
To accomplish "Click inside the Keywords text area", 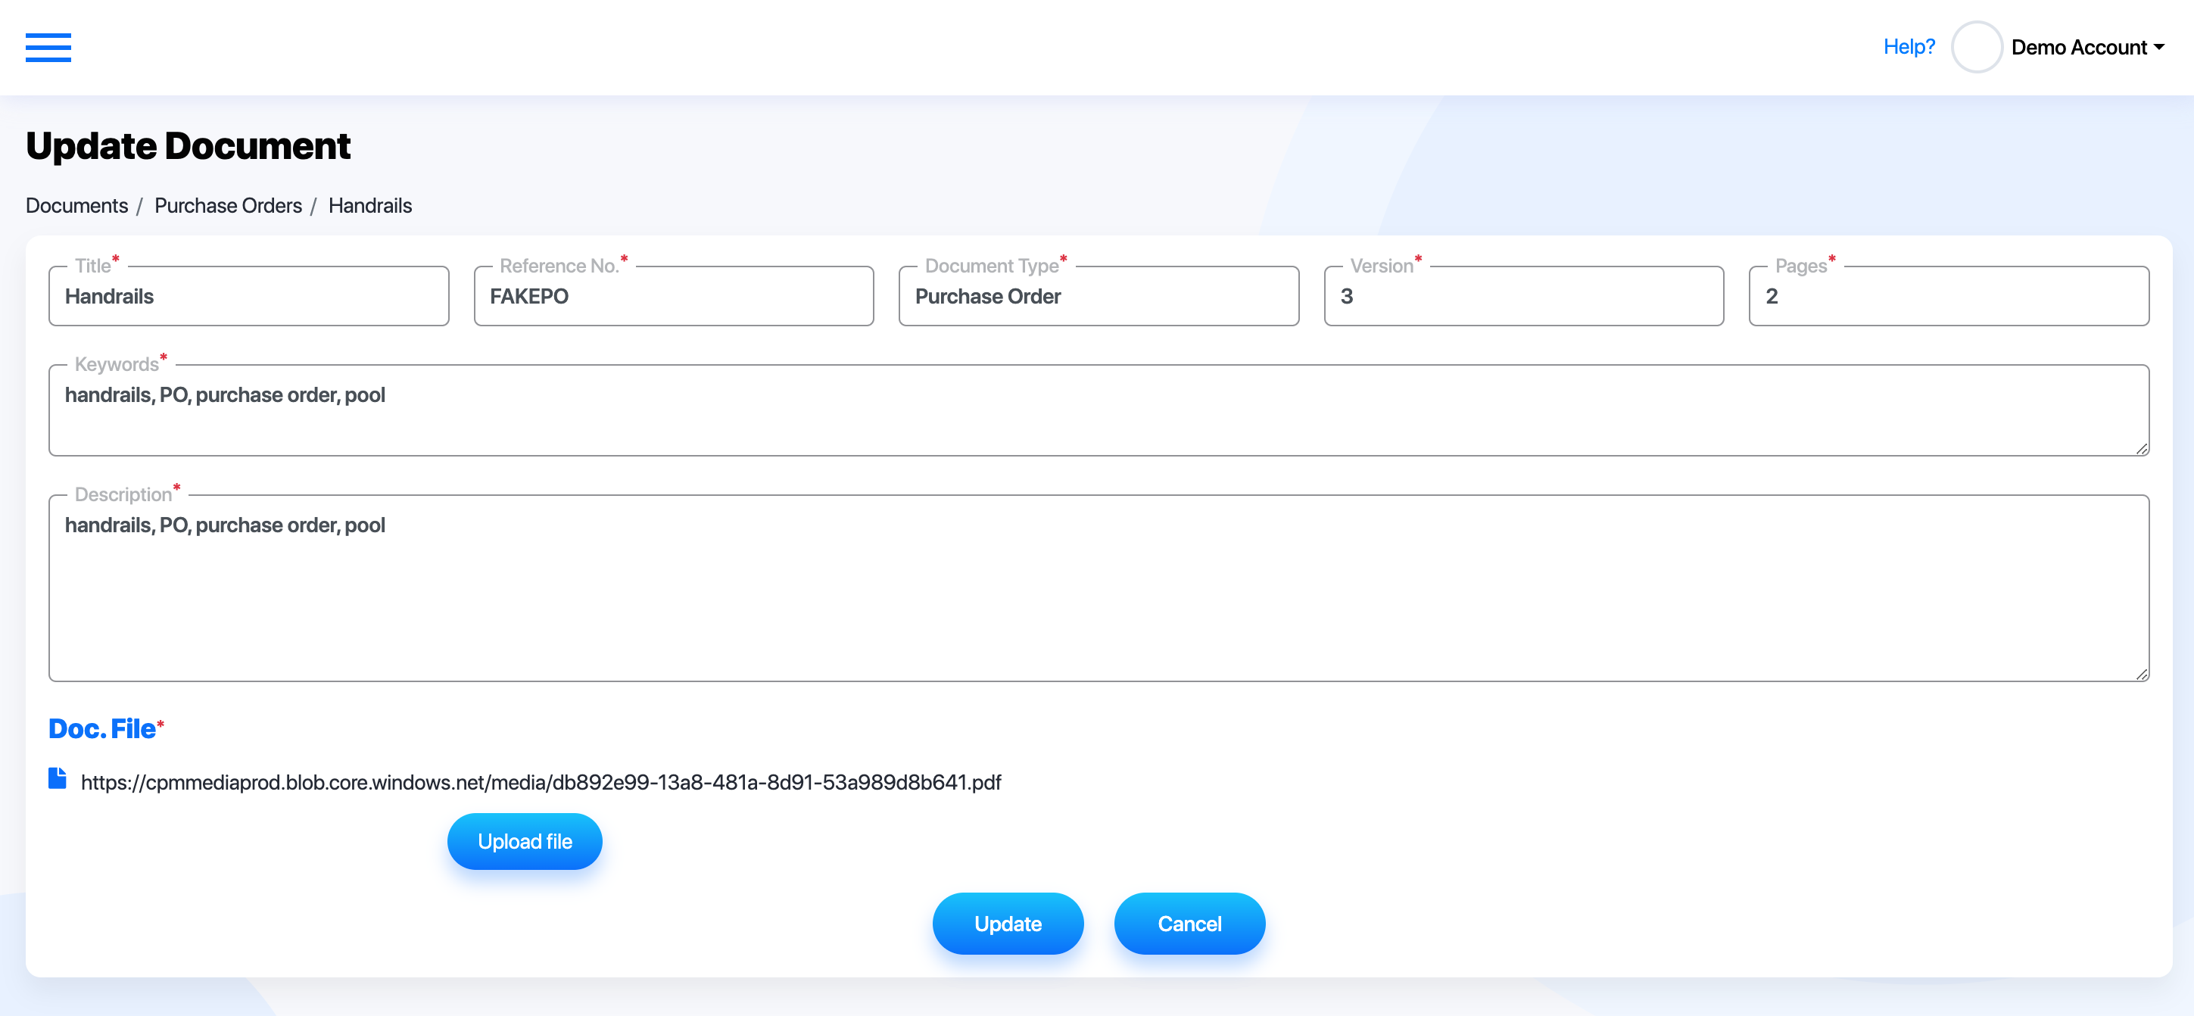I will point(1099,410).
